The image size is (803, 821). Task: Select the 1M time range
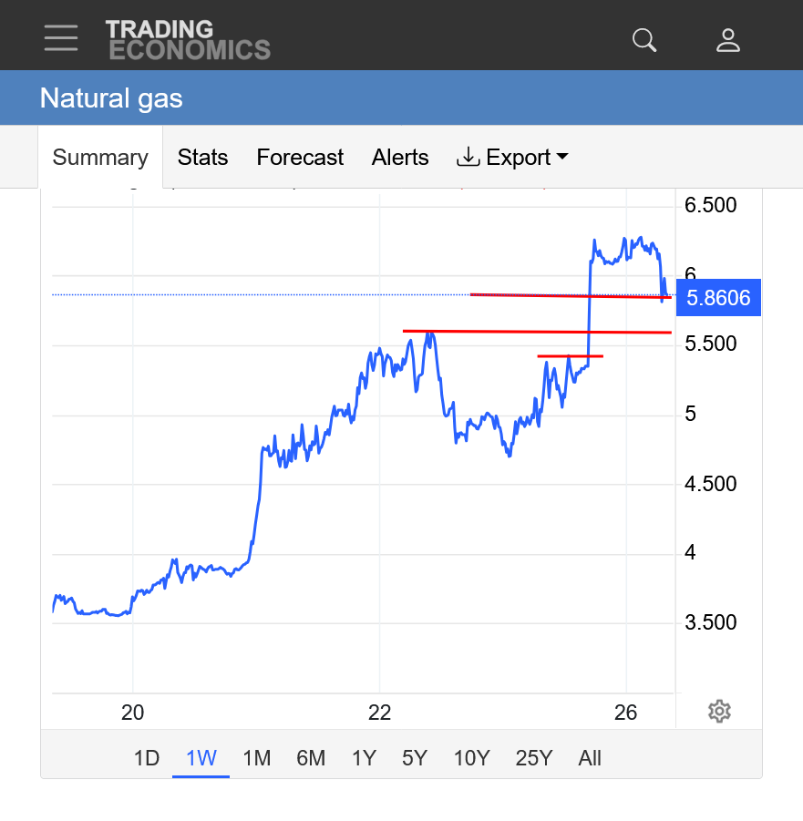257,758
